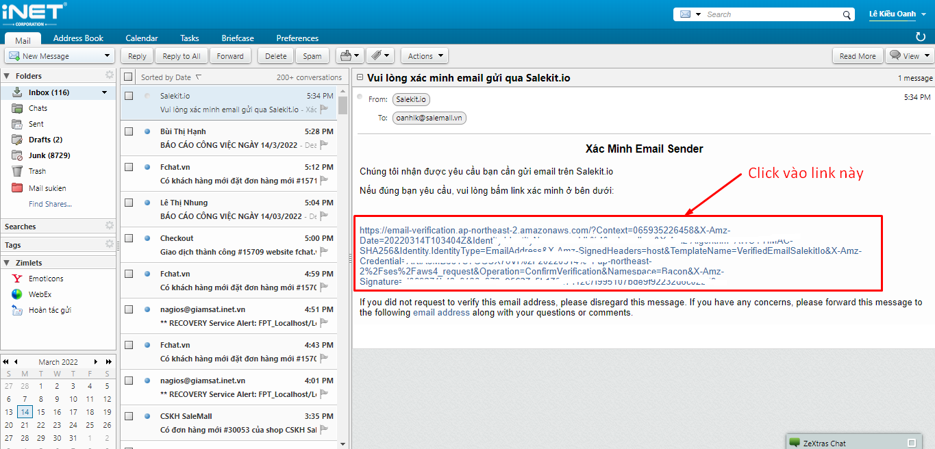The height and width of the screenshot is (449, 935).
Task: Open Lê Kiều Oanh account menu
Action: [x=897, y=14]
